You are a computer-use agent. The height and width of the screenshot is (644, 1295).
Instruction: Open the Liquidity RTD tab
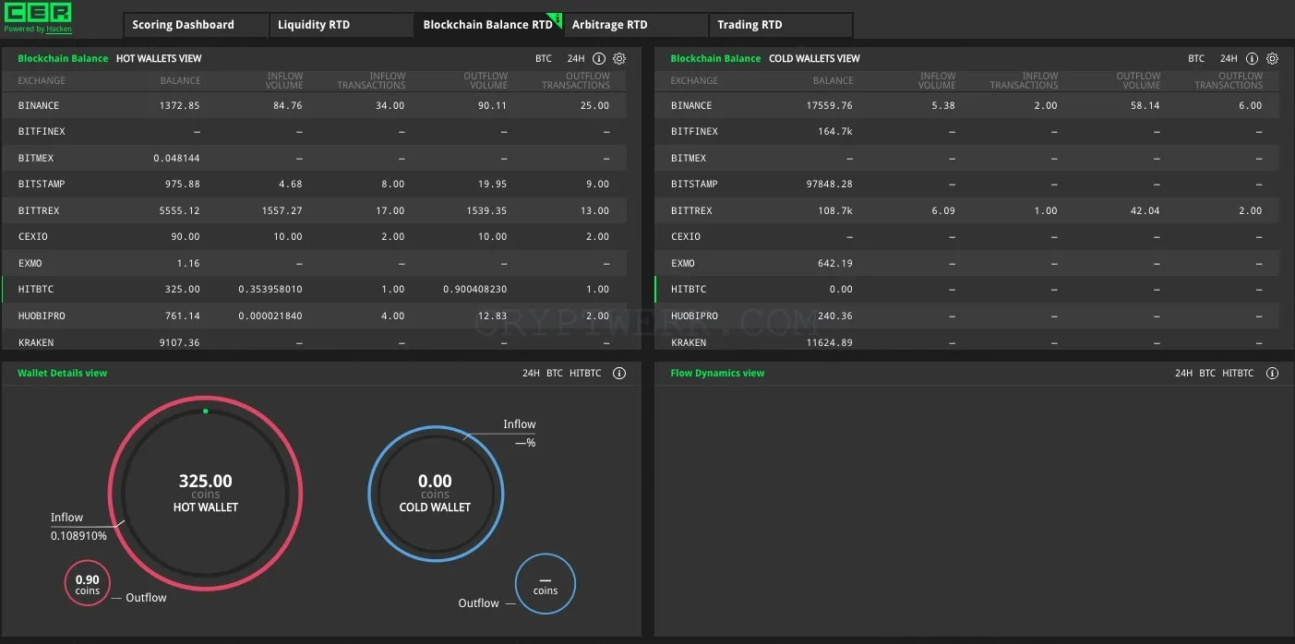click(x=342, y=25)
